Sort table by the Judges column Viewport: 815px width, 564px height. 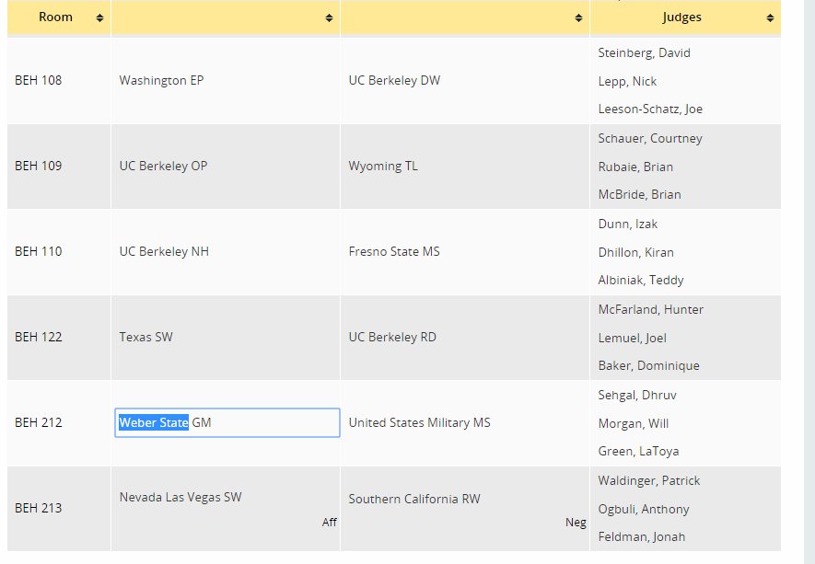click(x=770, y=18)
